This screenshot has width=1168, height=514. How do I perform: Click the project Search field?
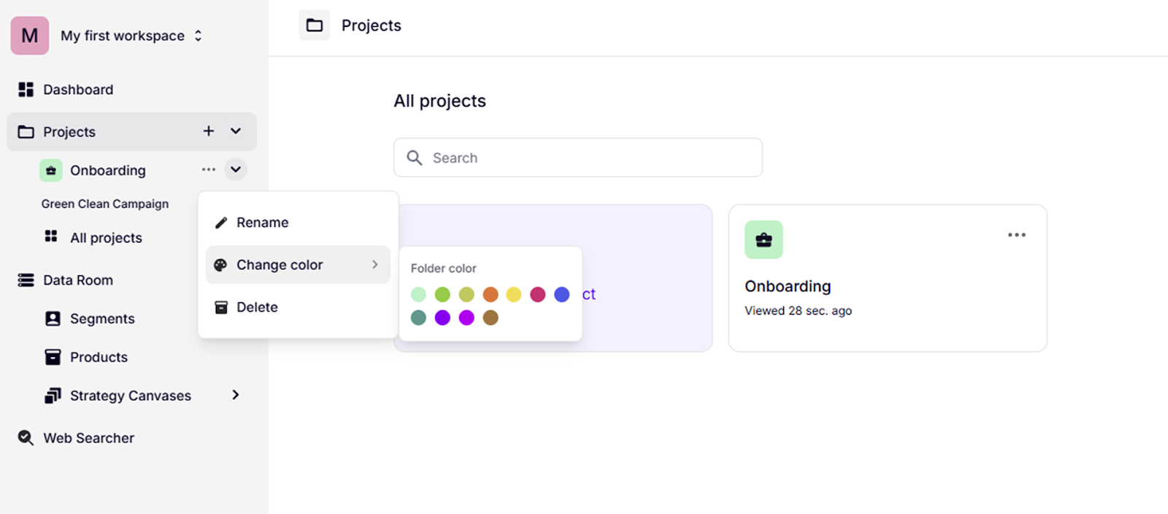click(x=578, y=158)
